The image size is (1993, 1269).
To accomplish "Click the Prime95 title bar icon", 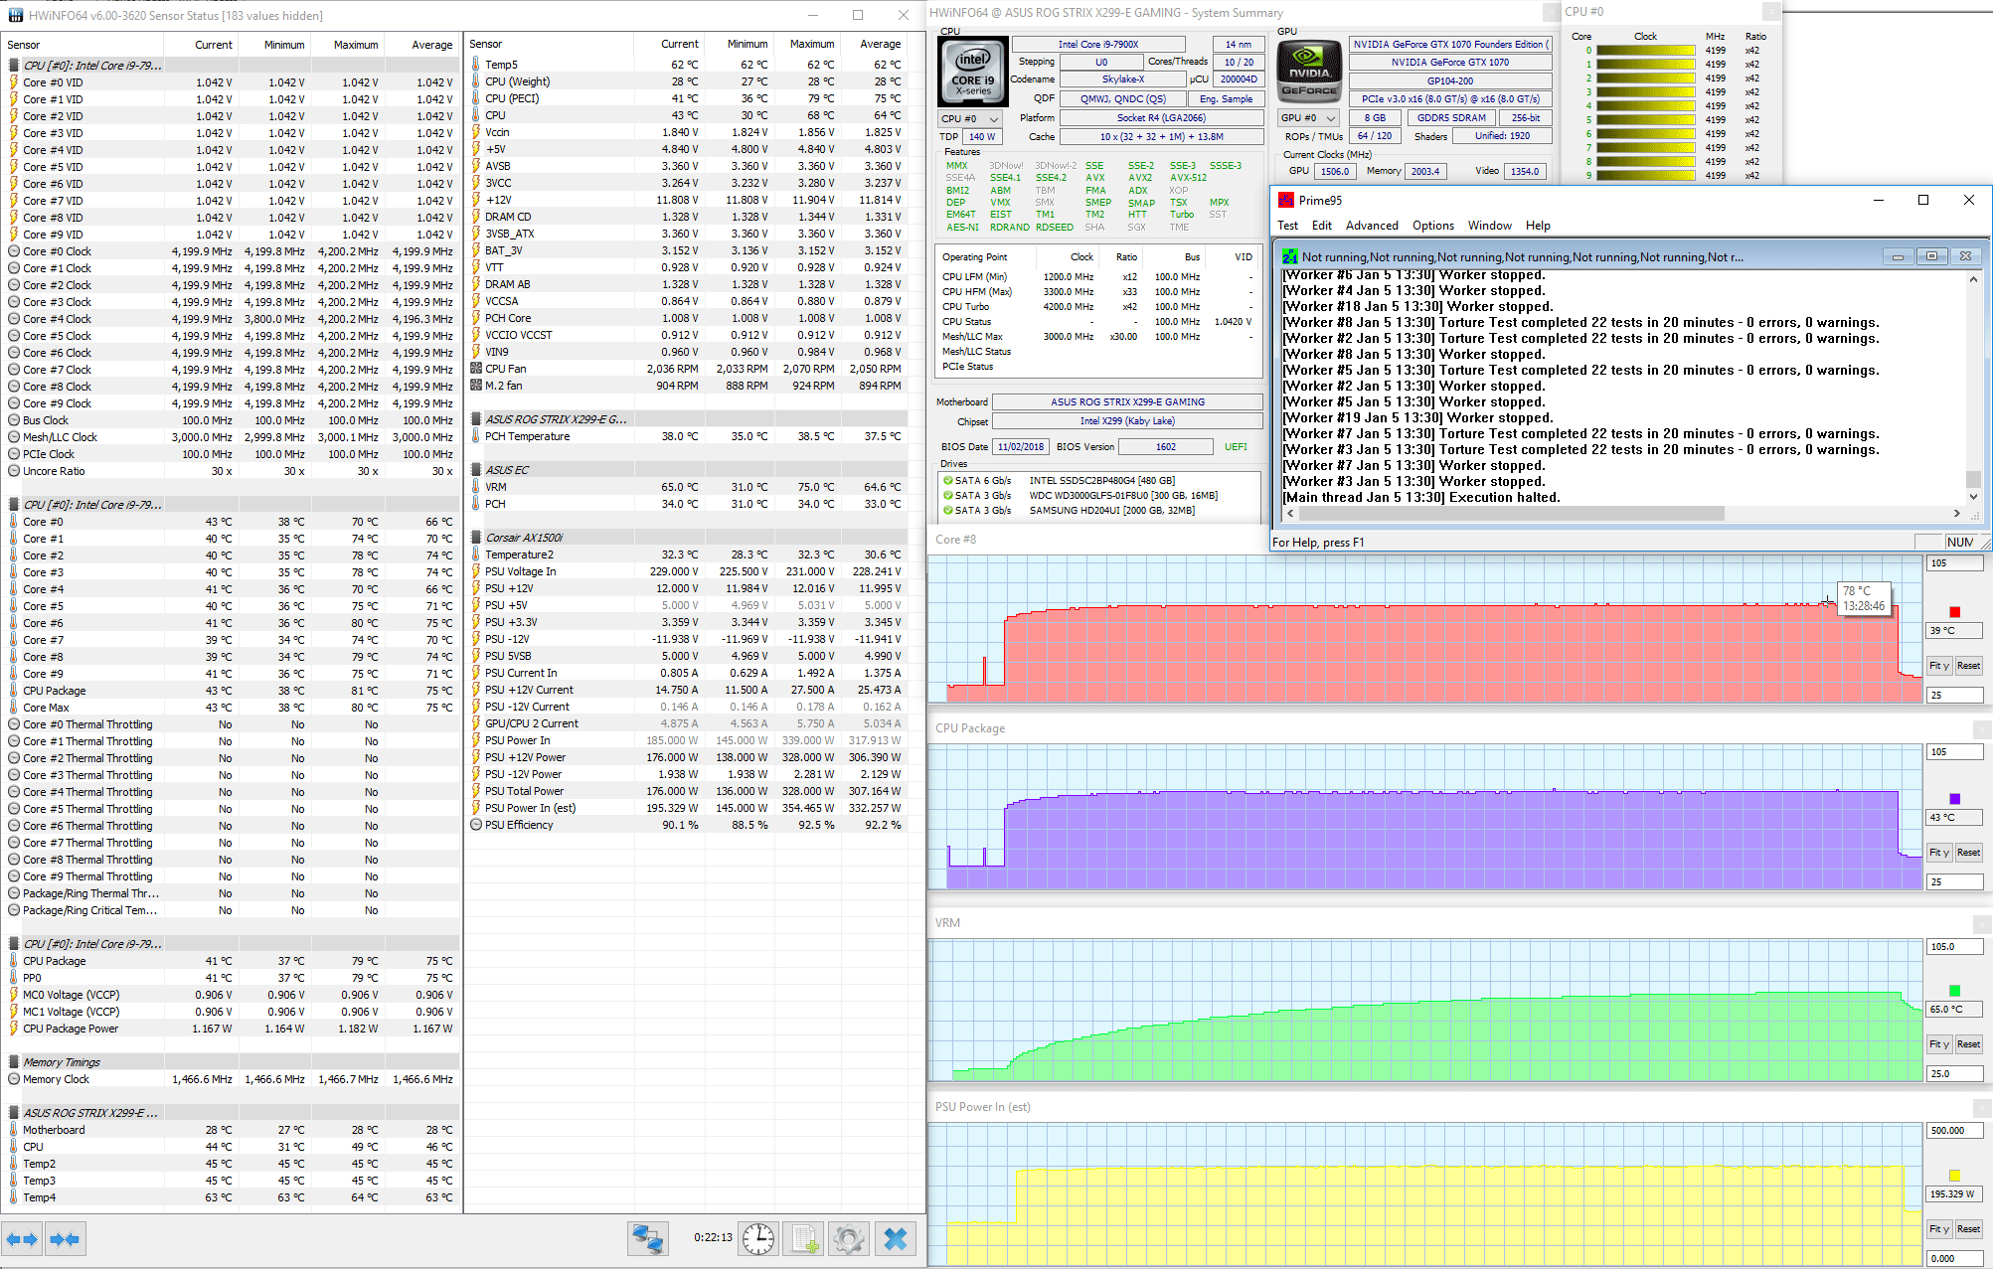I will 1286,200.
